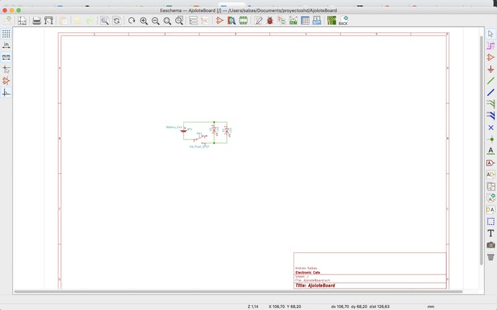Select the no-connect flag tool

point(491,127)
